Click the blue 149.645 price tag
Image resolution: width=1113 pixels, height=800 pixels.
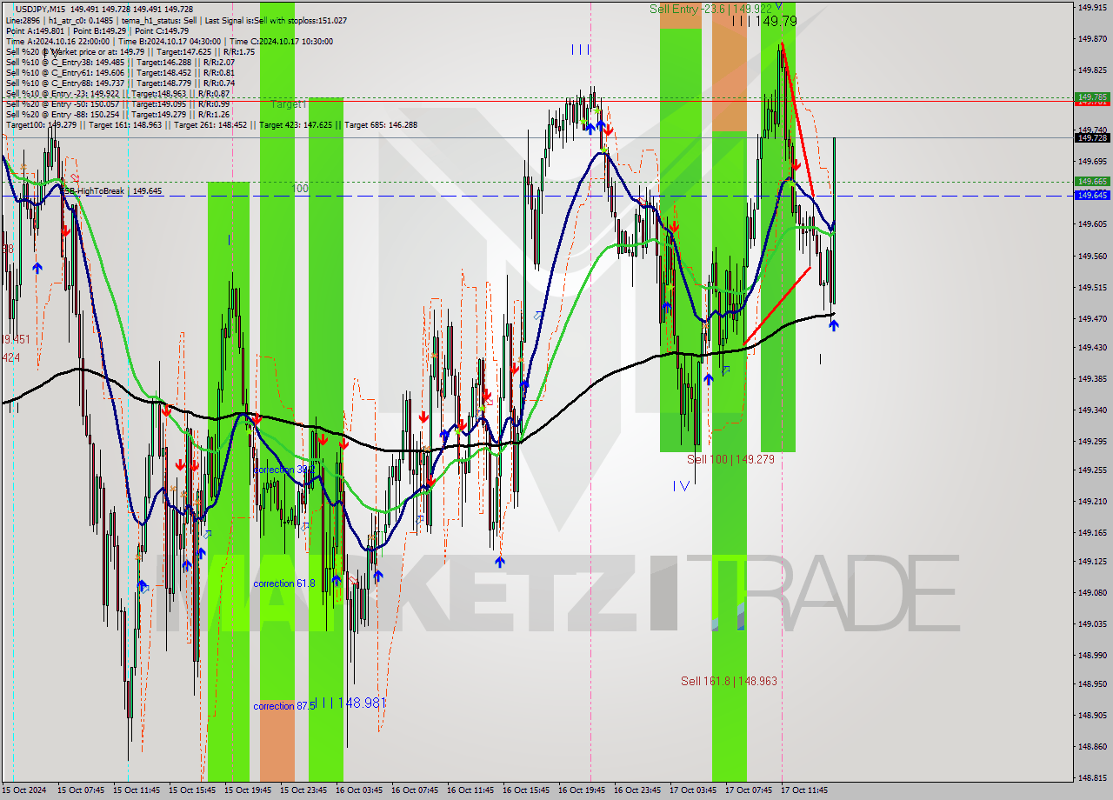coord(1092,195)
